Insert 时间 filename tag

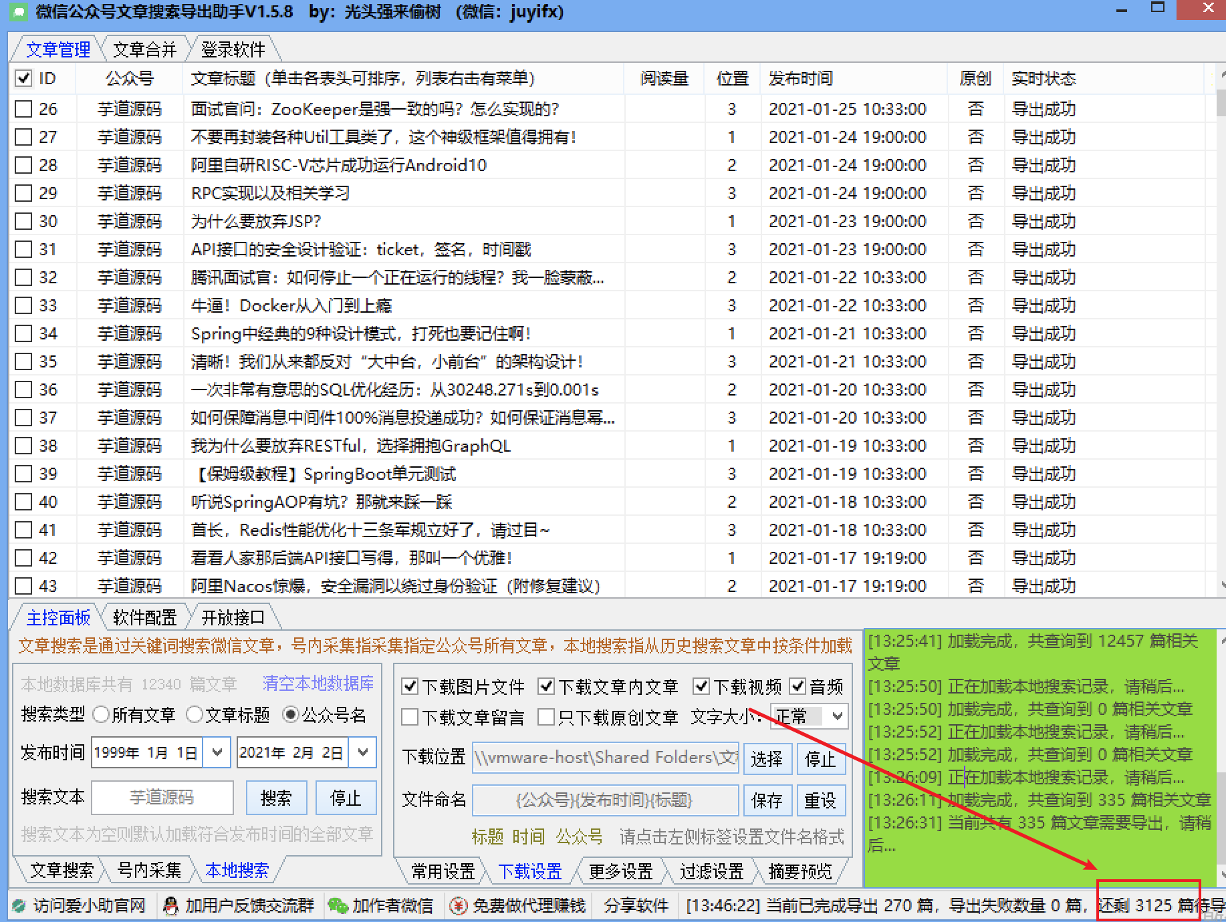pos(529,836)
